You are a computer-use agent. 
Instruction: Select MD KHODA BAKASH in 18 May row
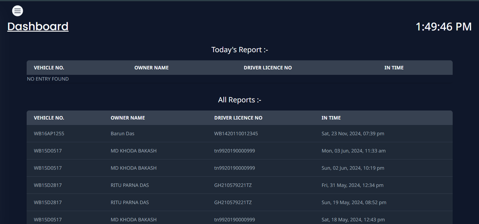tap(134, 220)
